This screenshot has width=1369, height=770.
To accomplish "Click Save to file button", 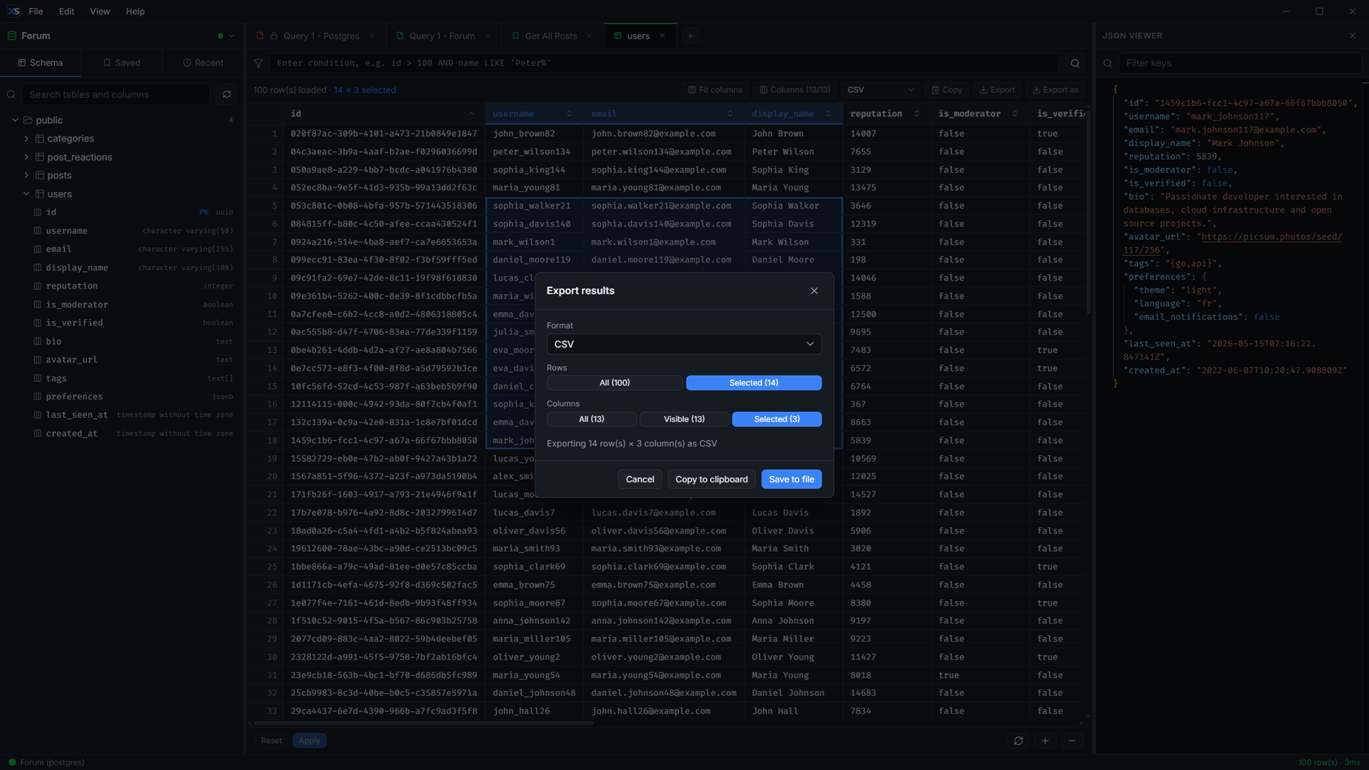I will pos(791,479).
